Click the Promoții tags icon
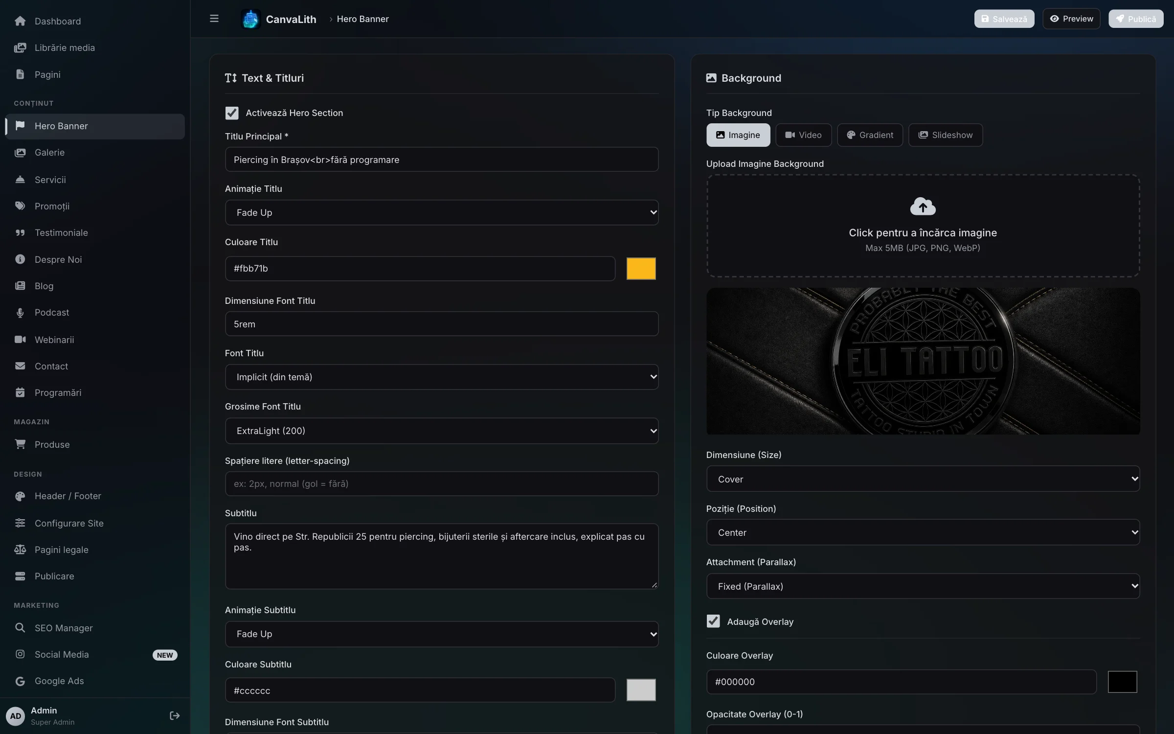The image size is (1174, 734). (20, 206)
